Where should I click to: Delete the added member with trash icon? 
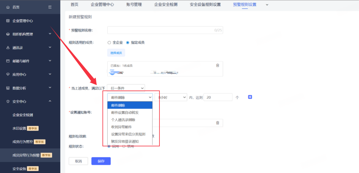(218, 65)
